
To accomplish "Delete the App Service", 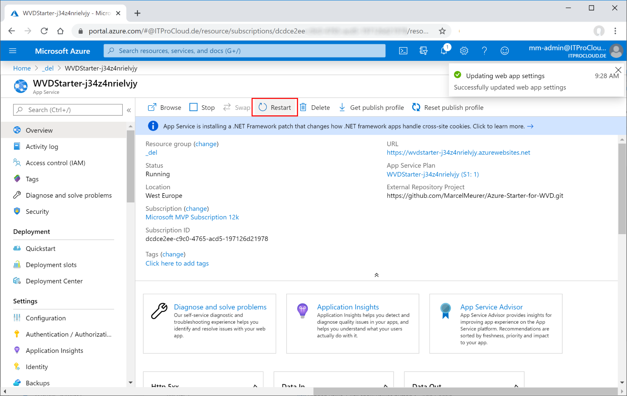I will pyautogui.click(x=315, y=107).
